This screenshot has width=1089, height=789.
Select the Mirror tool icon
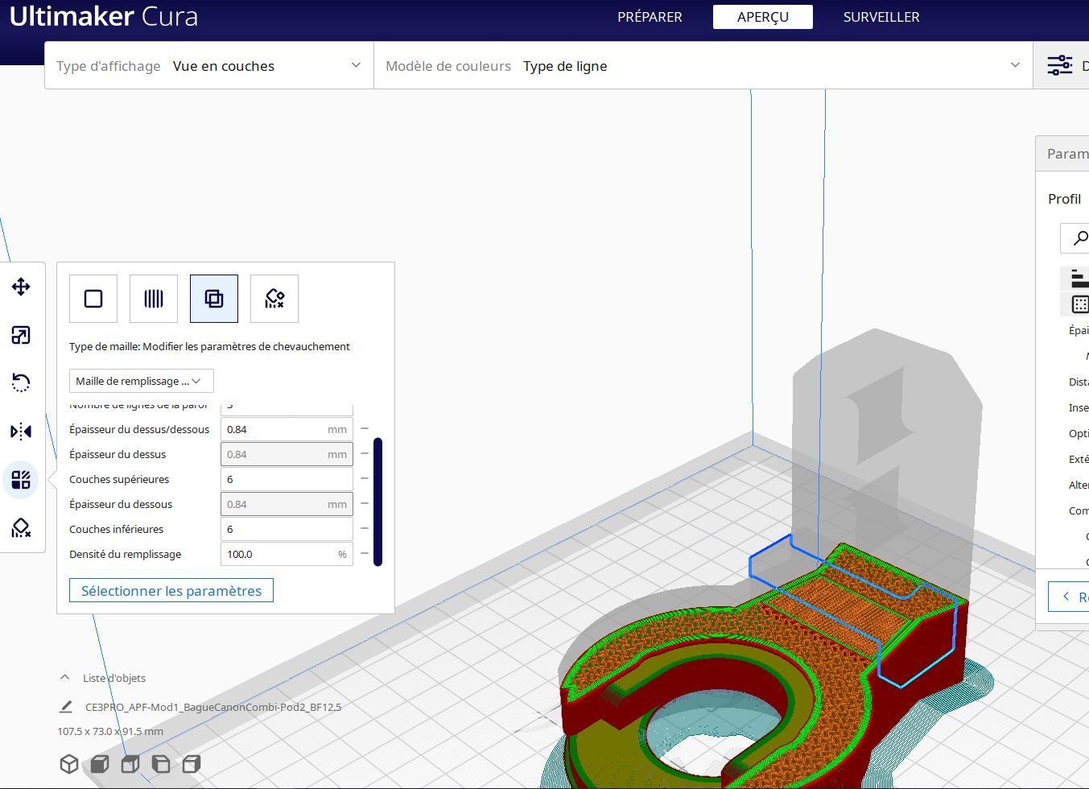(21, 432)
